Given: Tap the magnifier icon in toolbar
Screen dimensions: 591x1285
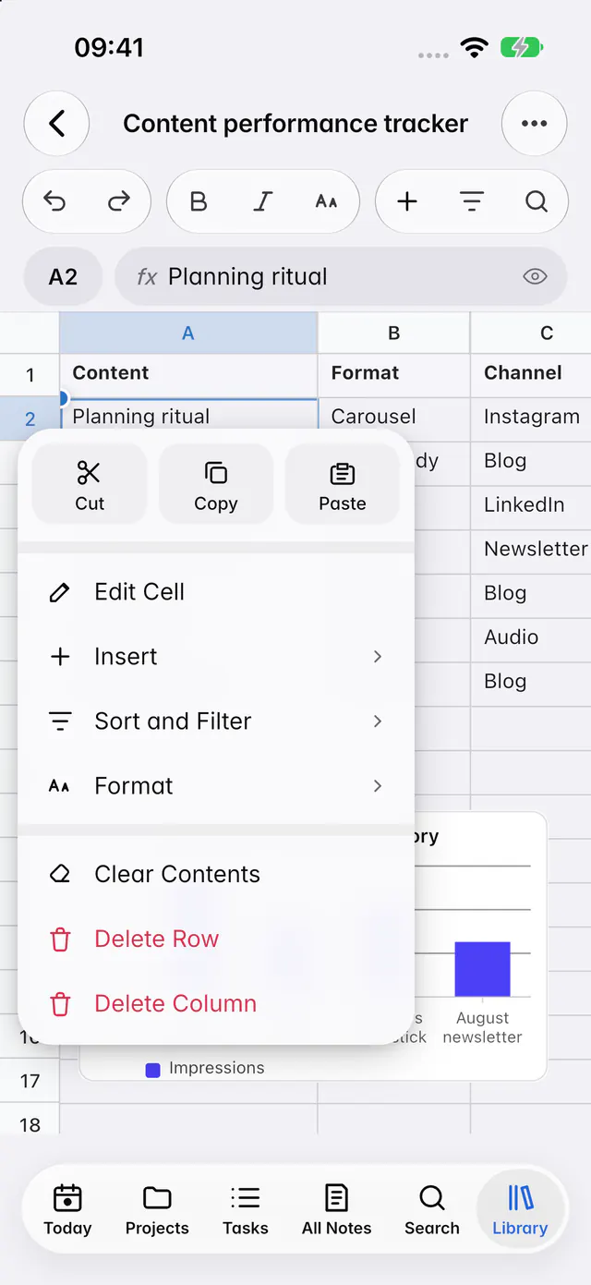Looking at the screenshot, I should click(x=537, y=201).
